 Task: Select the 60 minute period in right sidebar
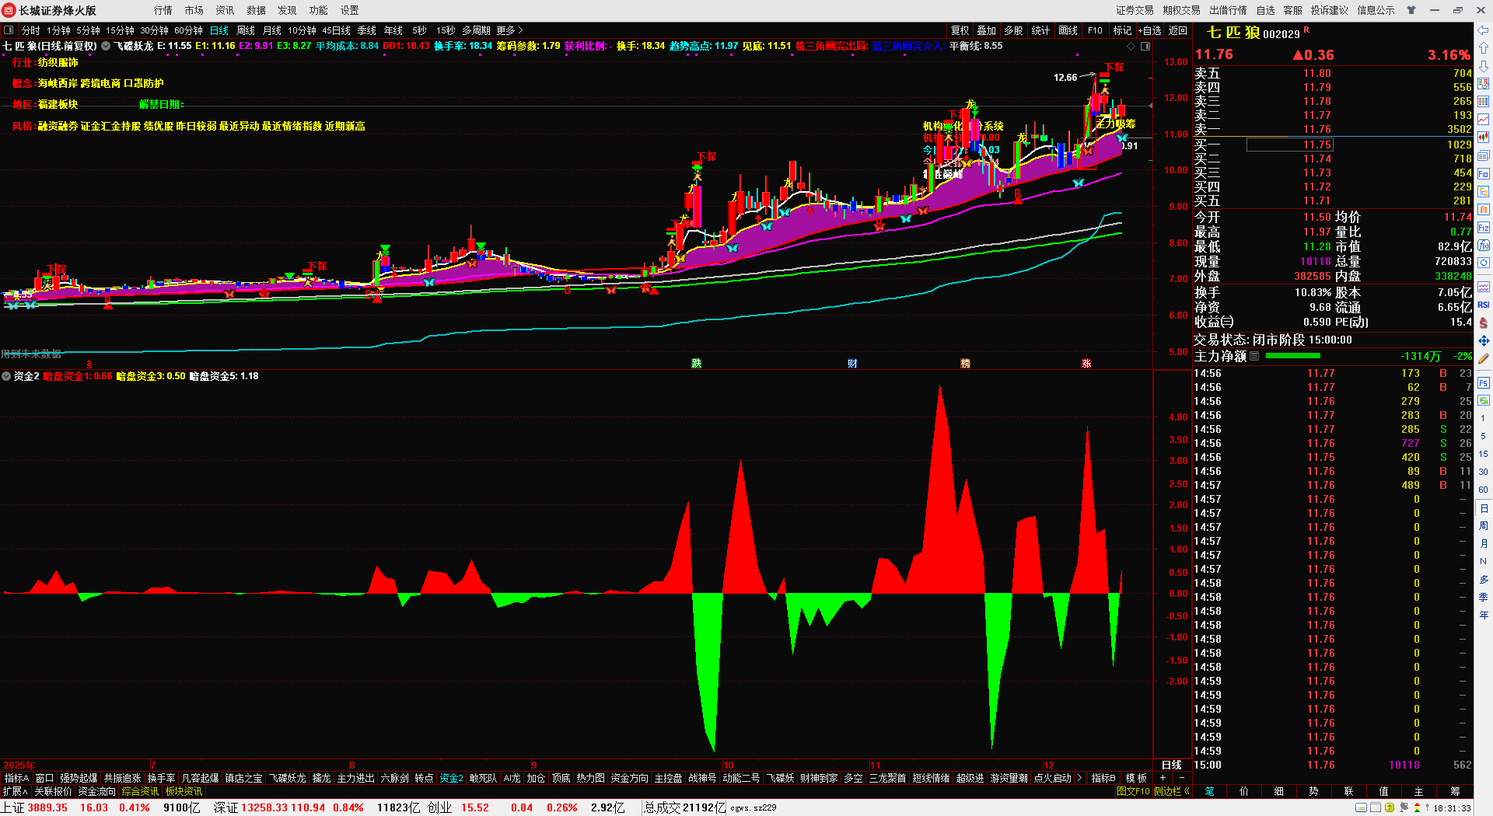[x=1484, y=490]
